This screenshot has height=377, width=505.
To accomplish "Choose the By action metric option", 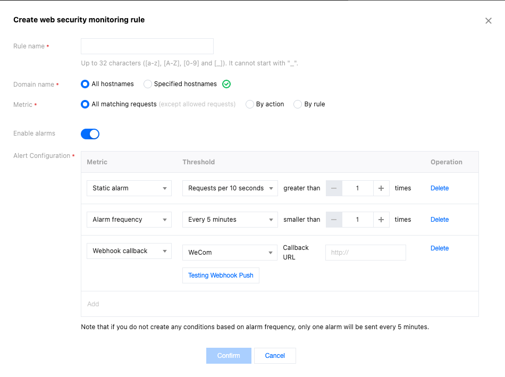I will point(249,104).
